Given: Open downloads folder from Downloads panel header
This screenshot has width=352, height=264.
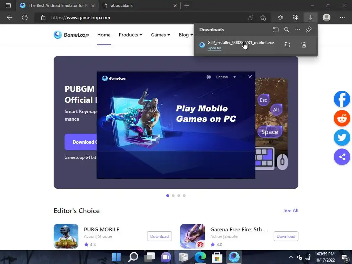Looking at the screenshot, I should click(x=276, y=30).
